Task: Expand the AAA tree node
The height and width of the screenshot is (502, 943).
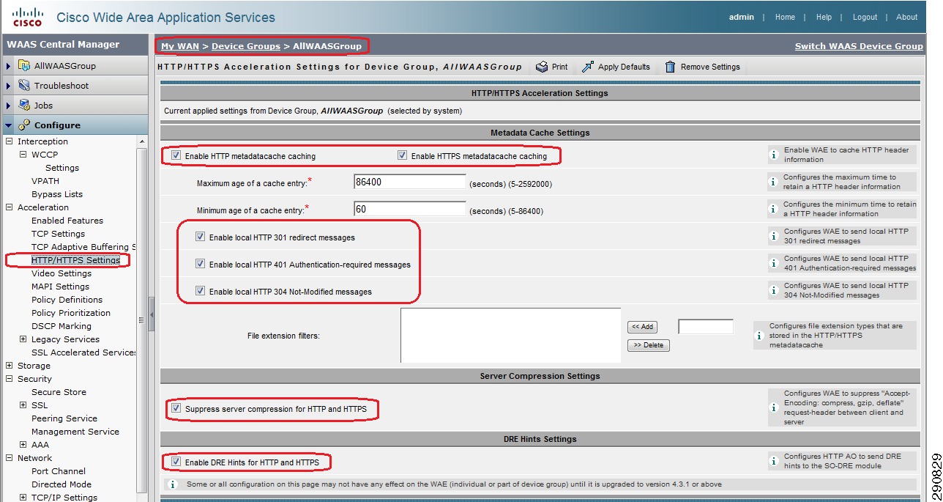Action: pyautogui.click(x=23, y=445)
